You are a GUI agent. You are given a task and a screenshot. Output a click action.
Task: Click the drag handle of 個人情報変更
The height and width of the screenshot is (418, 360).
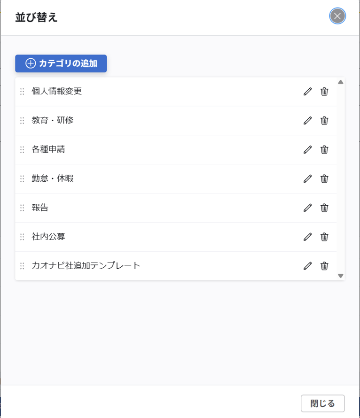(22, 92)
